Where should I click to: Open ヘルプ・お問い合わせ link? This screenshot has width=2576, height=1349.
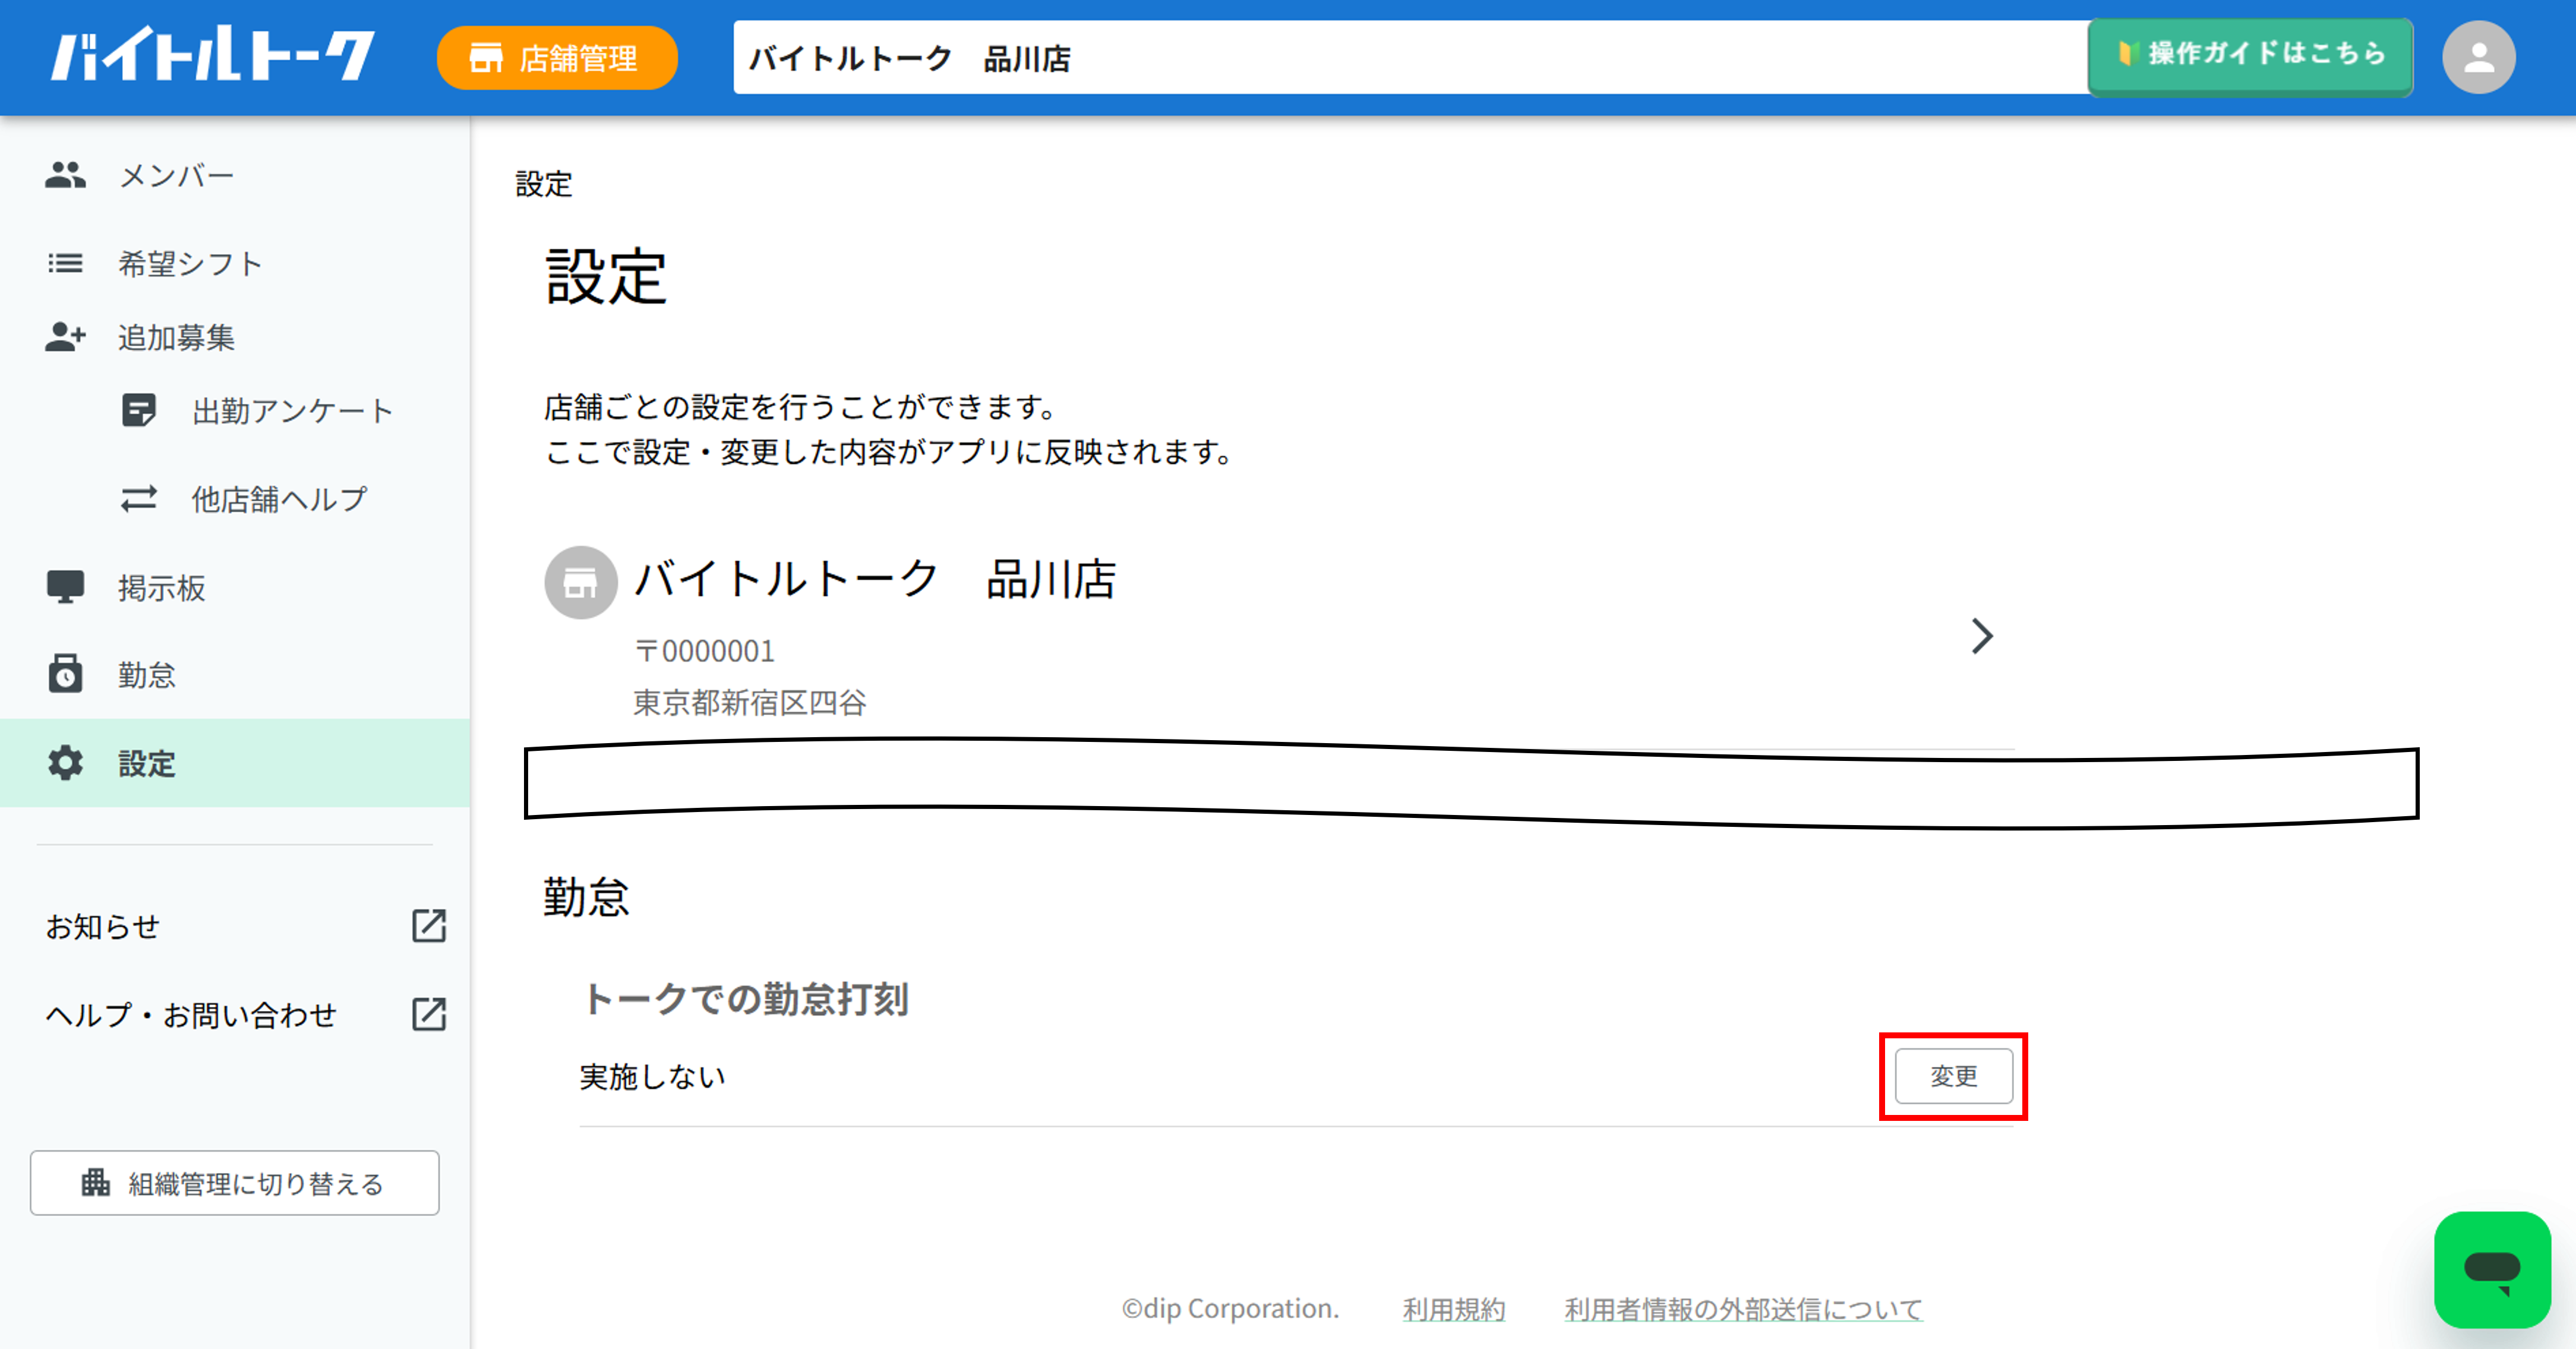(191, 1015)
